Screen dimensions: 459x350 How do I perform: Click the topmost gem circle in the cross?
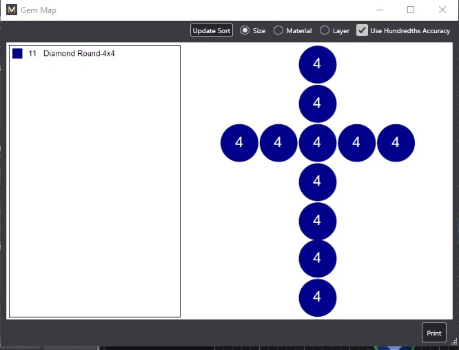[317, 64]
